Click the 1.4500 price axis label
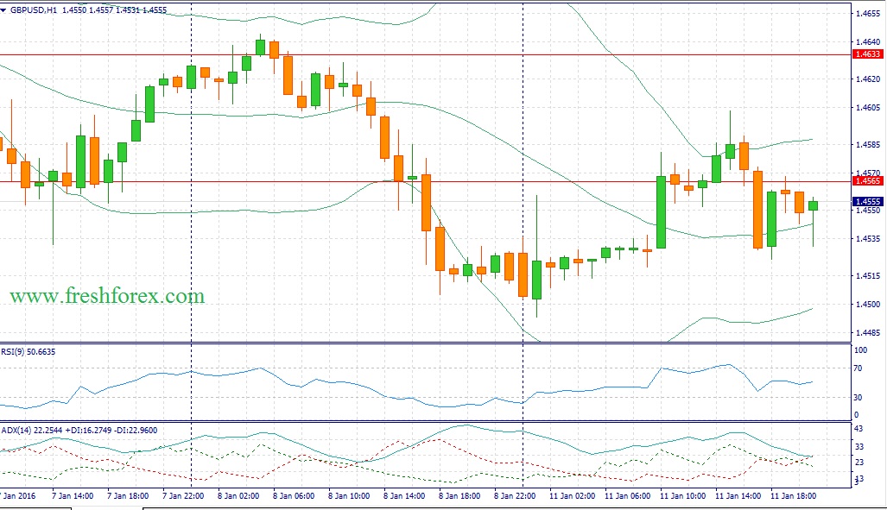The width and height of the screenshot is (887, 510). pos(866,304)
